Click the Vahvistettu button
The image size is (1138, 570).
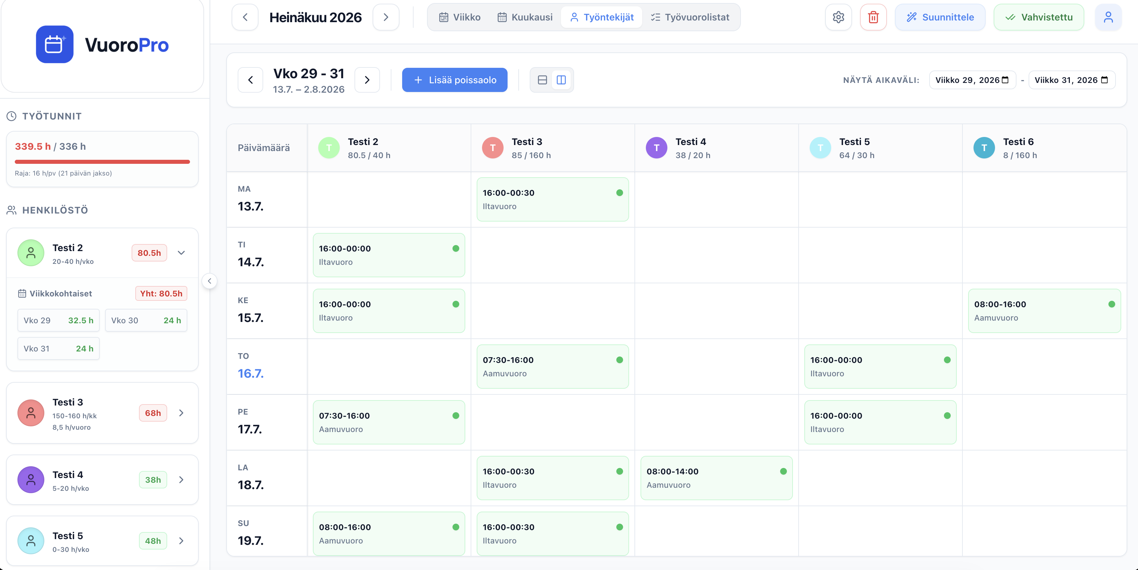1038,17
